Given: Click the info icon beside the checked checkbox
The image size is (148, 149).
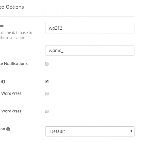Looking at the screenshot, I should click(x=3, y=82).
